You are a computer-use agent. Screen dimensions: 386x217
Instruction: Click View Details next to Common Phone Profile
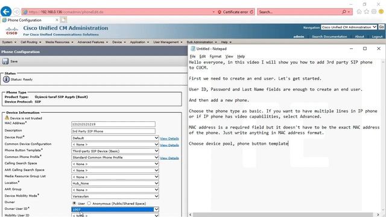pos(169,158)
